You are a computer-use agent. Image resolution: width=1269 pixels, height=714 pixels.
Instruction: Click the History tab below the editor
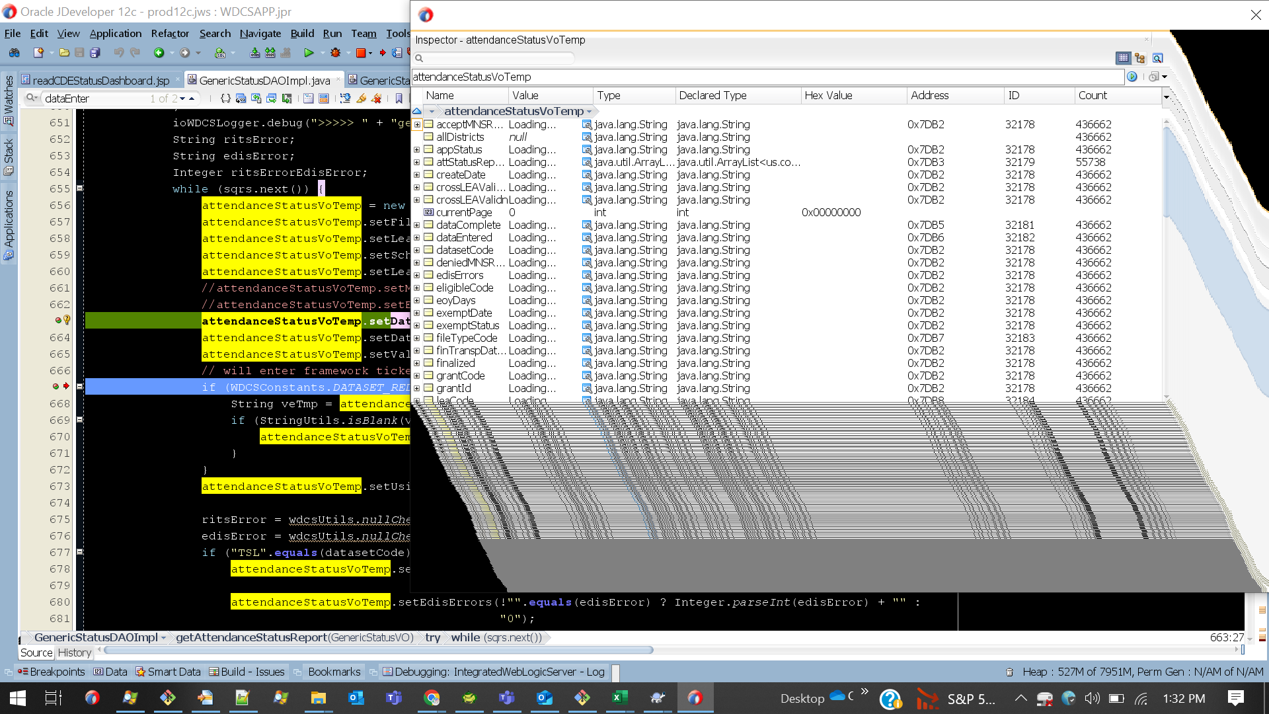[74, 653]
